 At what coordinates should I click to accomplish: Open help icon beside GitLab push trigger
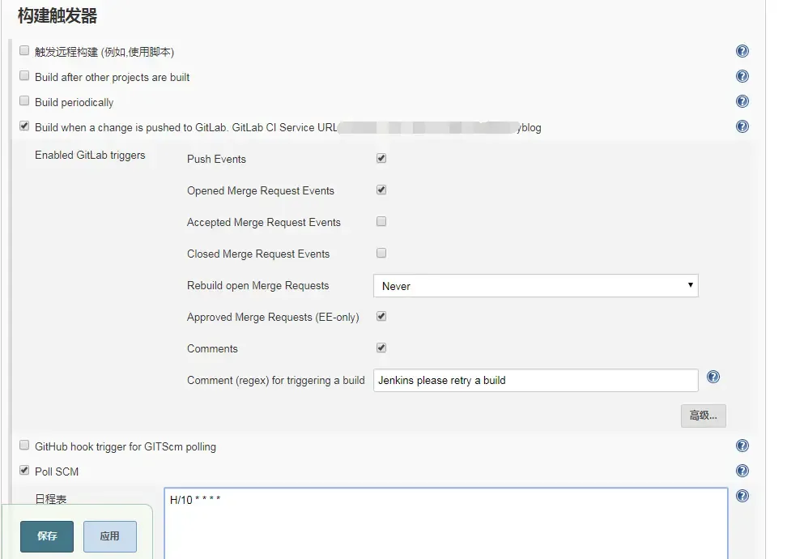pos(742,127)
